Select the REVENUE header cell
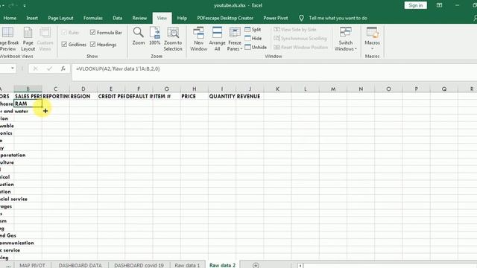 click(250, 96)
